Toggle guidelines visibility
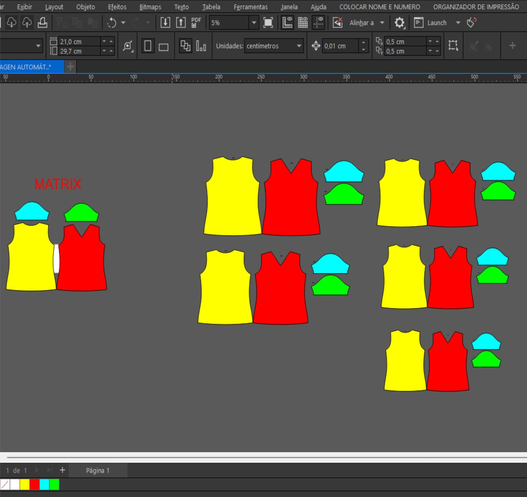Image resolution: width=527 pixels, height=497 pixels. (319, 23)
